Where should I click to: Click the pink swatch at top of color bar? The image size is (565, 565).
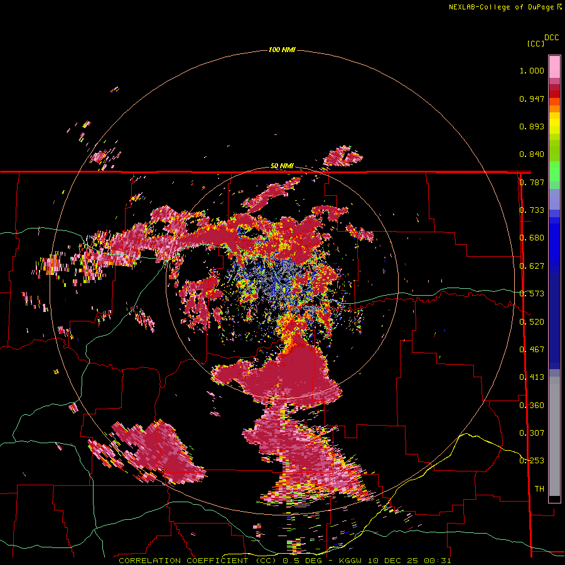click(554, 67)
